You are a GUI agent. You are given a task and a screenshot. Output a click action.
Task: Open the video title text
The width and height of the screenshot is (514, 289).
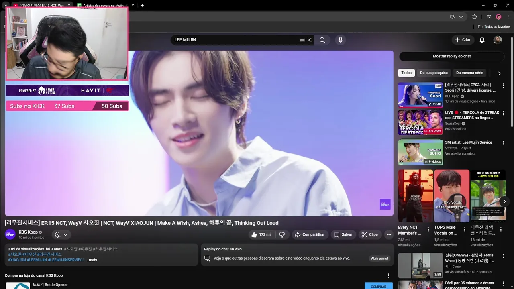[x=141, y=223]
